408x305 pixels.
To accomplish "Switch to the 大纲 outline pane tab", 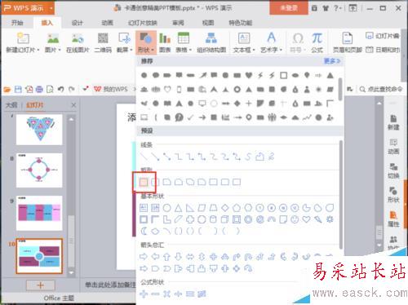I will (x=11, y=105).
